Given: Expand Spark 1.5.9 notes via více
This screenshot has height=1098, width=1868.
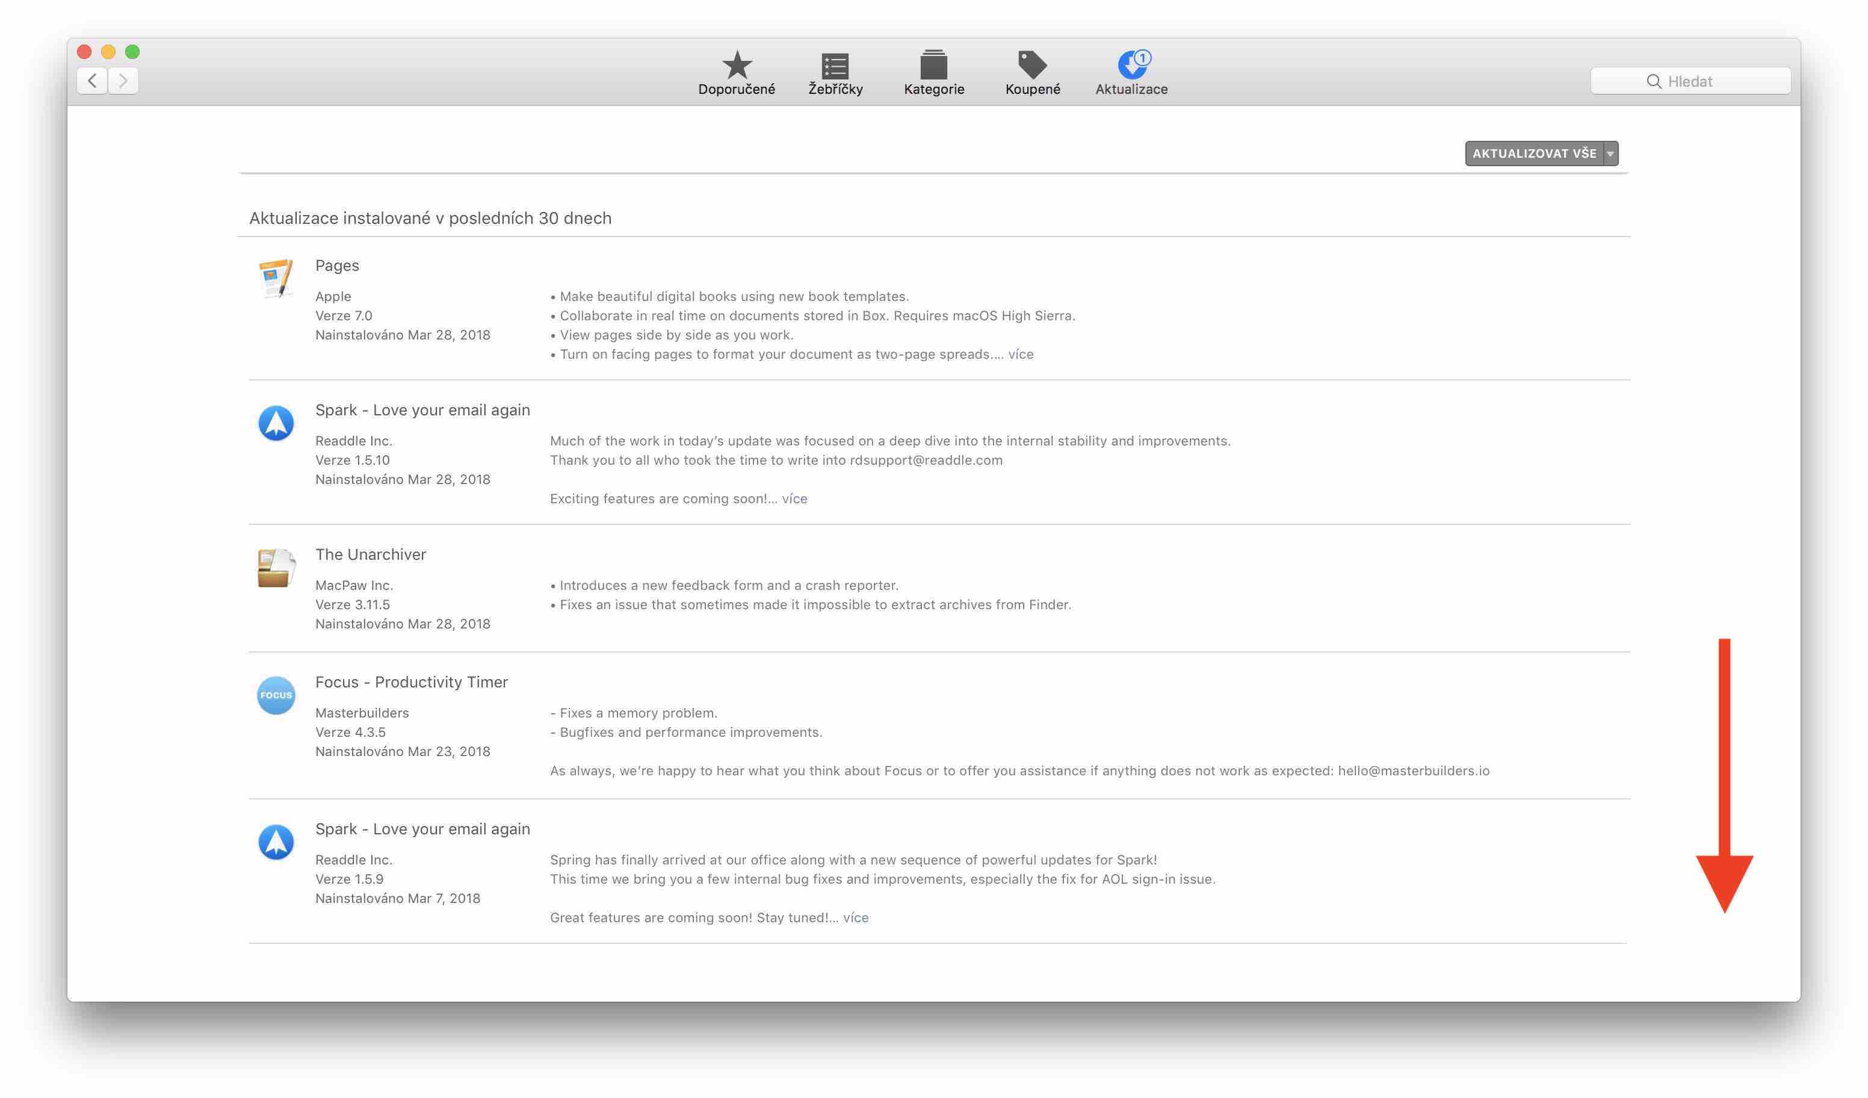Looking at the screenshot, I should (x=855, y=918).
